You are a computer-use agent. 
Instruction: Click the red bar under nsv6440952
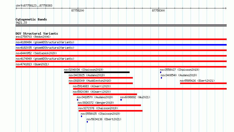(x=121, y=56)
